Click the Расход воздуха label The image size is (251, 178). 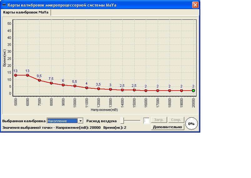coord(101,121)
